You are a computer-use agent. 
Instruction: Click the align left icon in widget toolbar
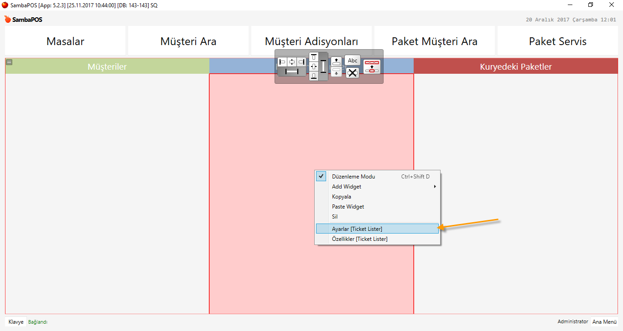[x=282, y=61]
